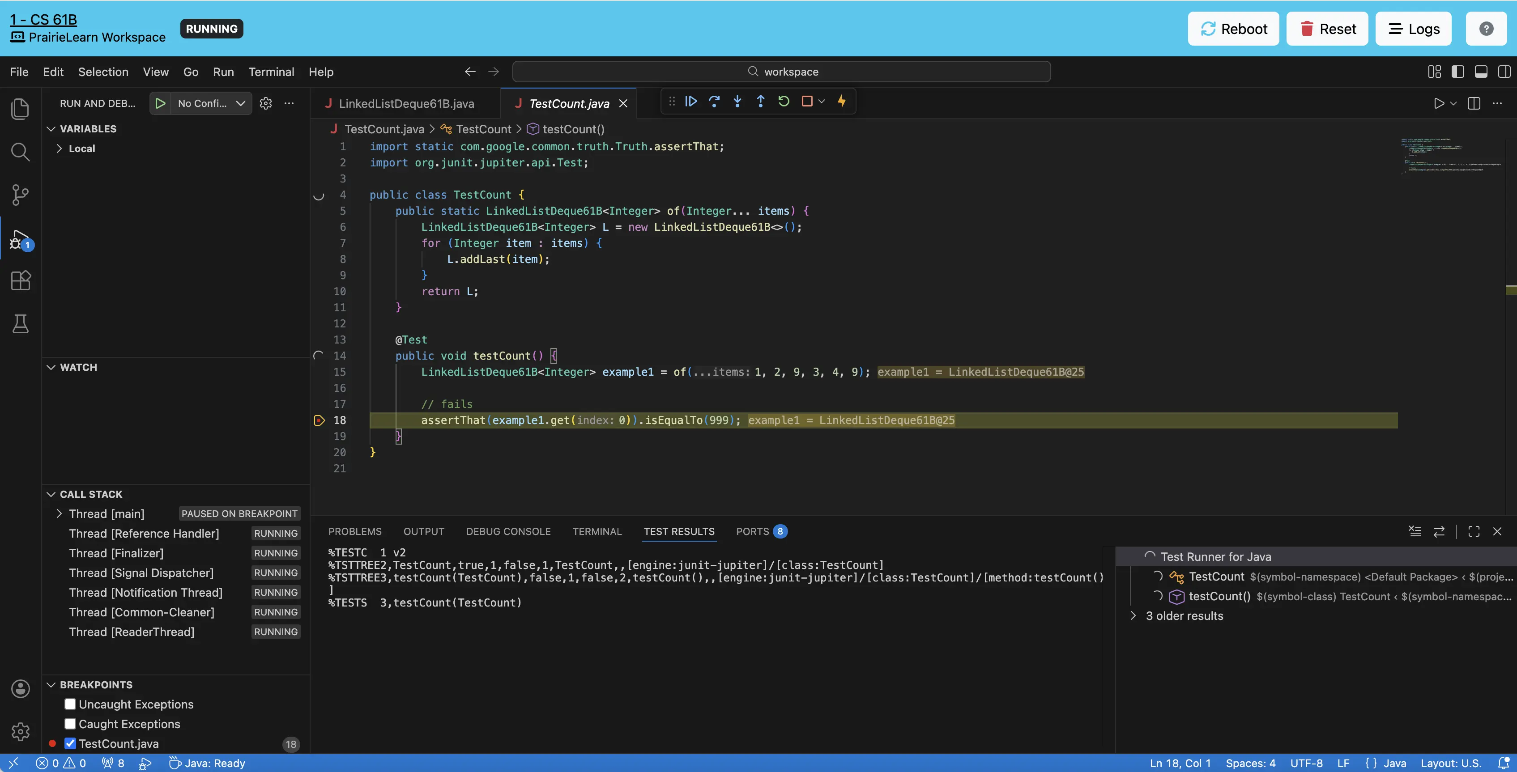Click the debug Continue button

click(x=691, y=101)
